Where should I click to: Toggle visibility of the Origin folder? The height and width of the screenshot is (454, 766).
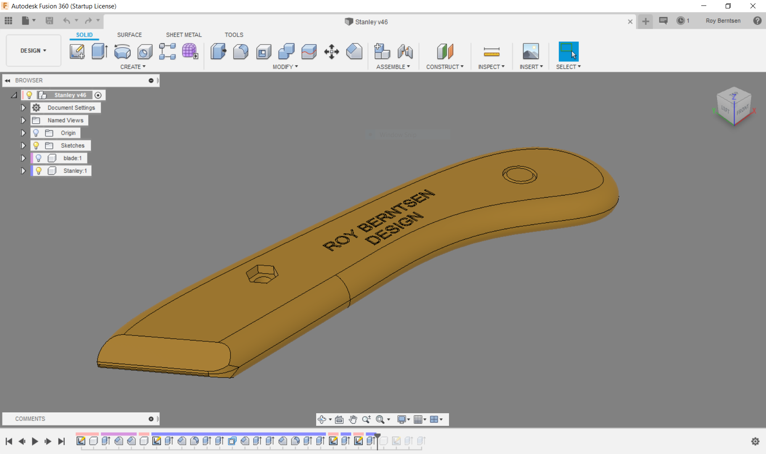click(x=36, y=133)
